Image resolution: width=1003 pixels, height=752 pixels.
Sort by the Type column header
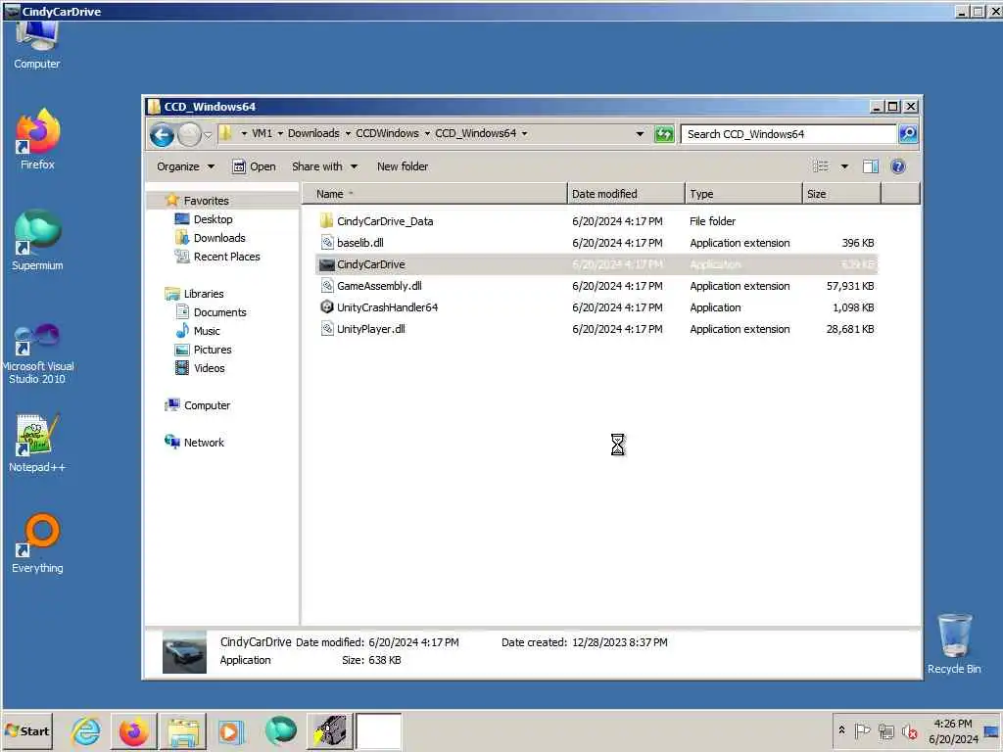click(x=743, y=194)
